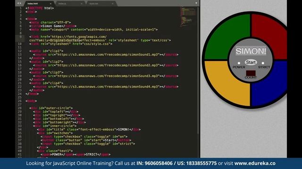Click the COUNT label
This screenshot has height=169, width=302.
pyautogui.click(x=251, y=77)
